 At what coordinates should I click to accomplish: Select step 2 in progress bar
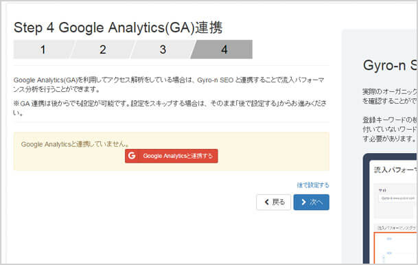(x=103, y=49)
